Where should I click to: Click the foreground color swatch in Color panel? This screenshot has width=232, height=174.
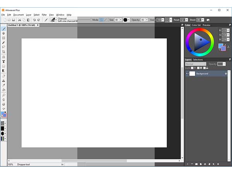coord(221,46)
